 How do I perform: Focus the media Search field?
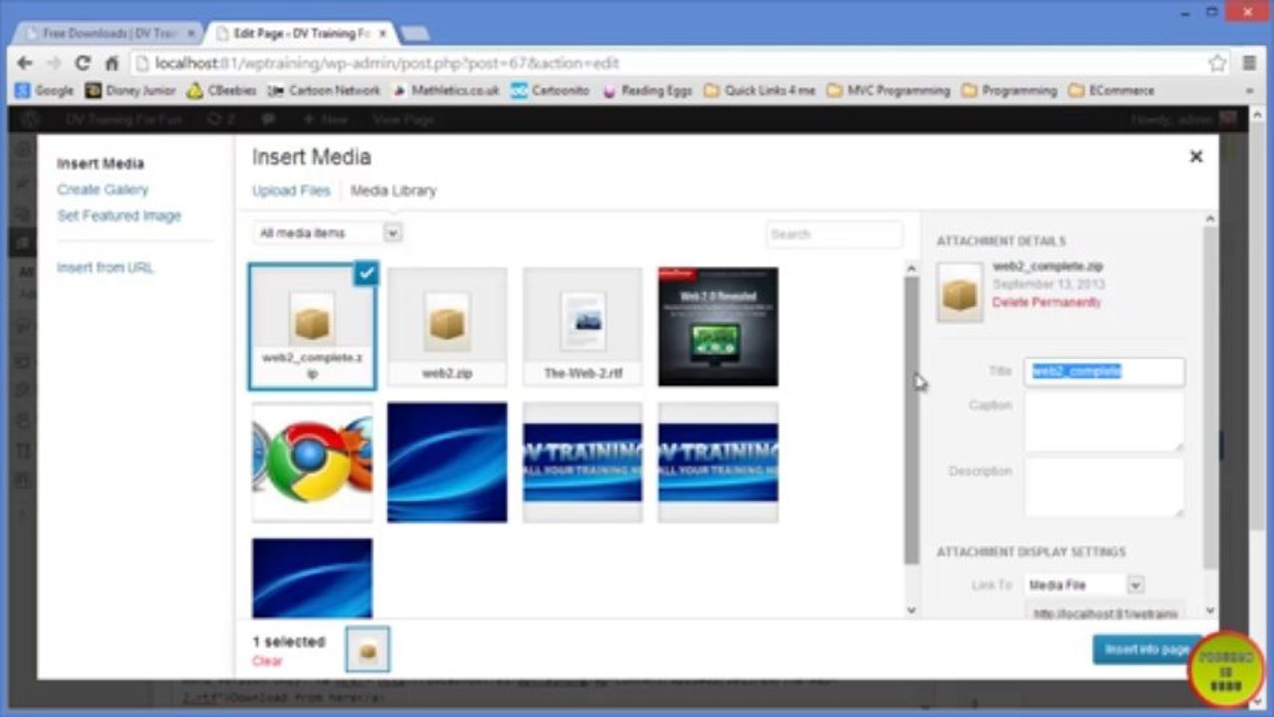click(x=835, y=234)
